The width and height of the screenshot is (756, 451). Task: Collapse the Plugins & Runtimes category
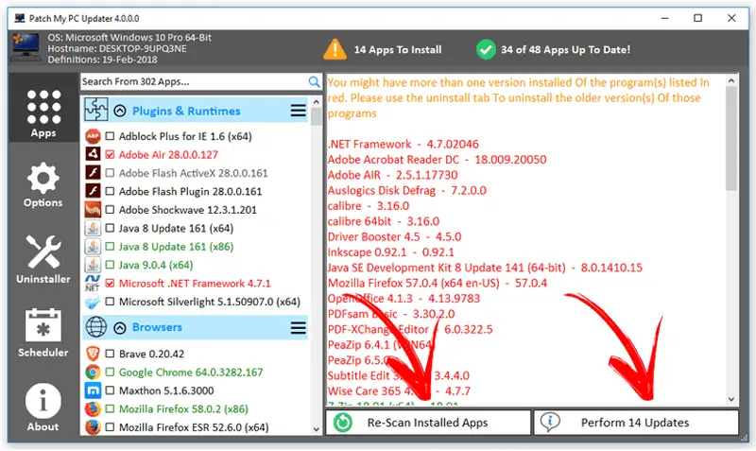120,111
